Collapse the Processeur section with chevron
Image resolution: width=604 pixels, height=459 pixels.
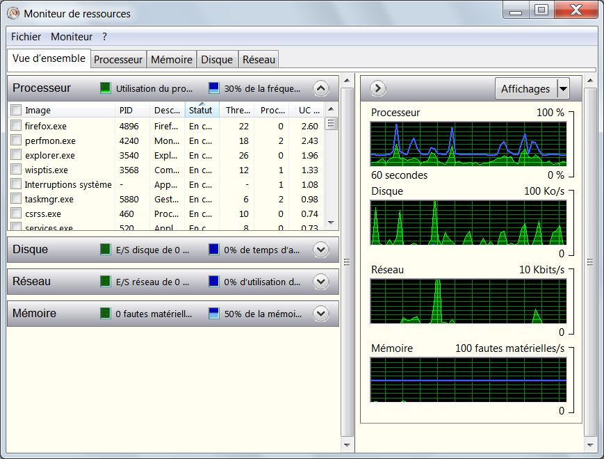[x=321, y=88]
